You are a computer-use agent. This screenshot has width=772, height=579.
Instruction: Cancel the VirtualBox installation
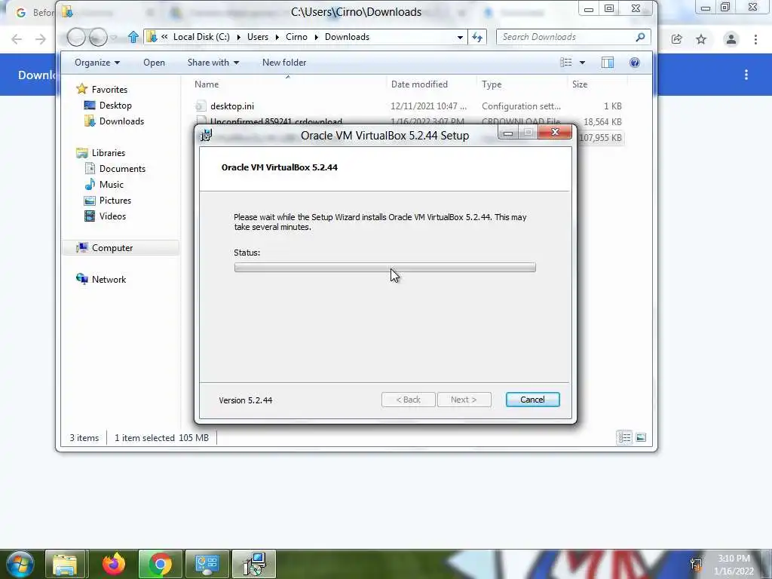pyautogui.click(x=532, y=400)
